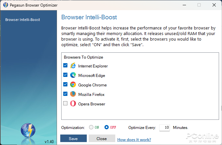Close the window with the X button

point(214,5)
